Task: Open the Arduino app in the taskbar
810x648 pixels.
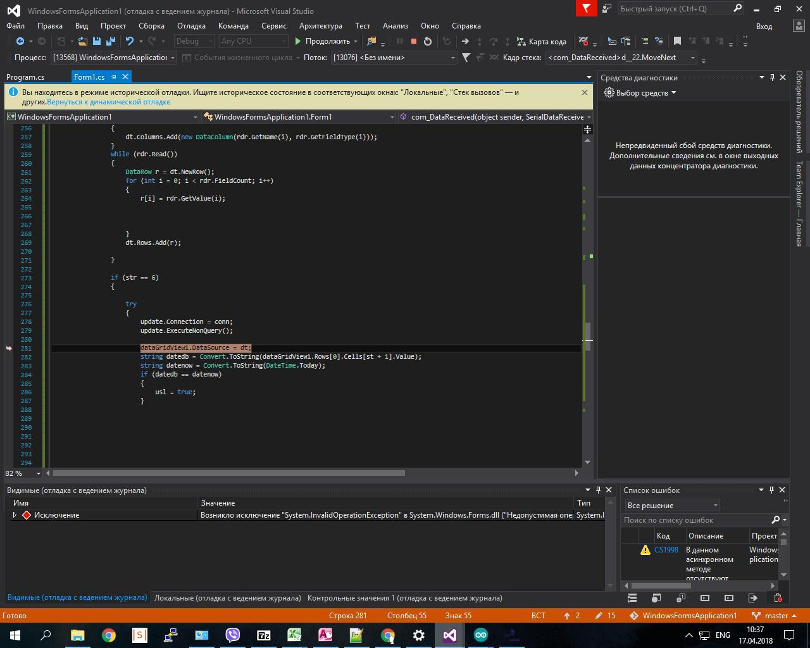Action: coord(481,635)
